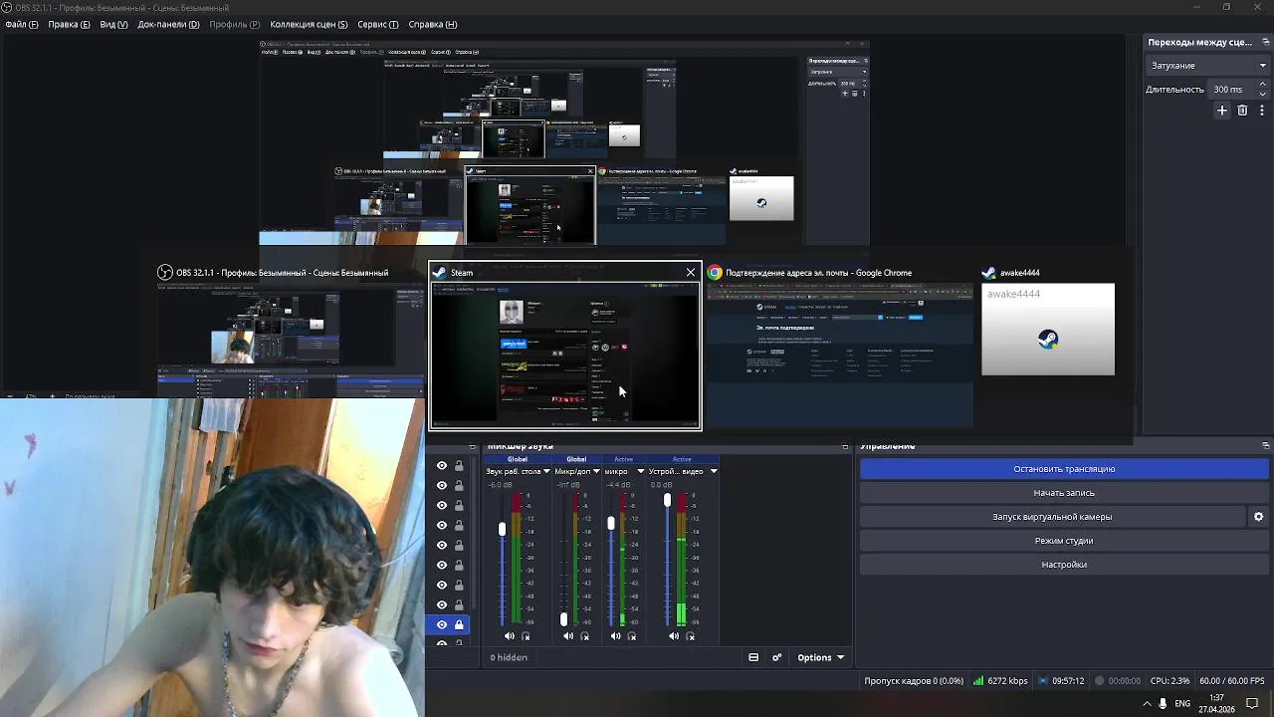Click Начать запись button
The width and height of the screenshot is (1274, 717).
tap(1064, 493)
